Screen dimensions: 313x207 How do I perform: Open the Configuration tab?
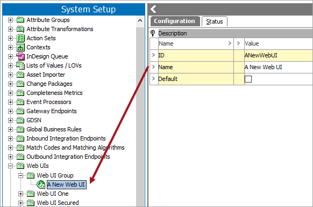[174, 21]
